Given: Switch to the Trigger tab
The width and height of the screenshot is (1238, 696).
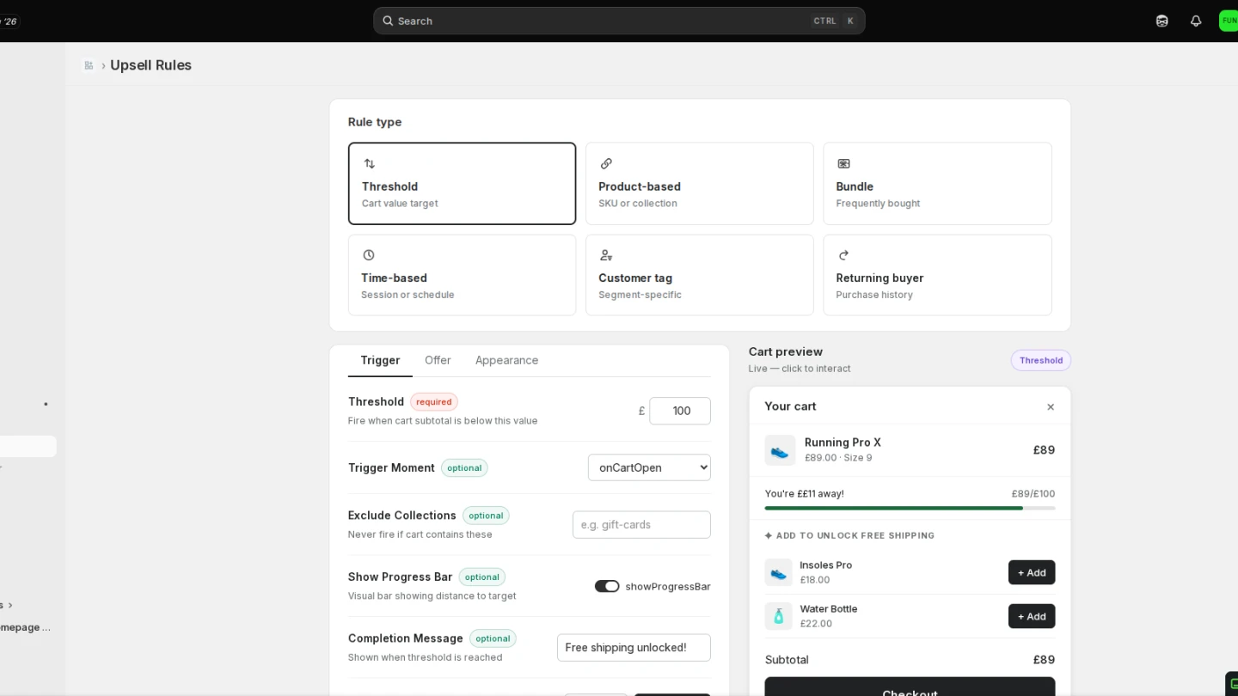Looking at the screenshot, I should coord(380,360).
